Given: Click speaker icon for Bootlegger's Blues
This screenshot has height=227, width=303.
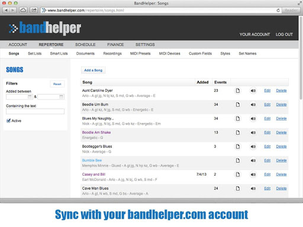Looking at the screenshot, I should click(x=253, y=147).
